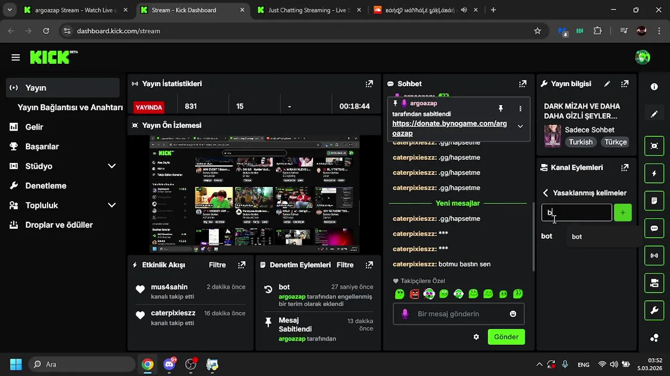The width and height of the screenshot is (670, 376).
Task: Open the pinned donate.bynogame.com link
Action: (450, 128)
